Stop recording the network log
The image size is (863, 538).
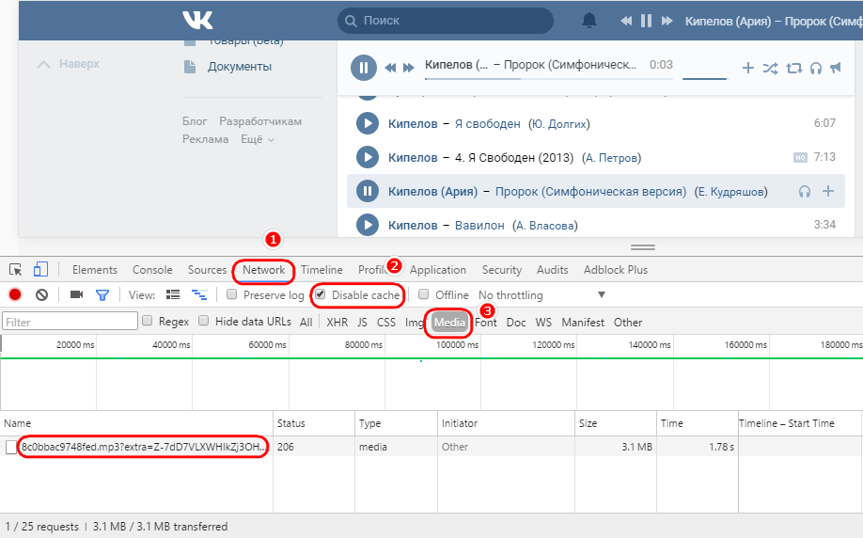[15, 294]
